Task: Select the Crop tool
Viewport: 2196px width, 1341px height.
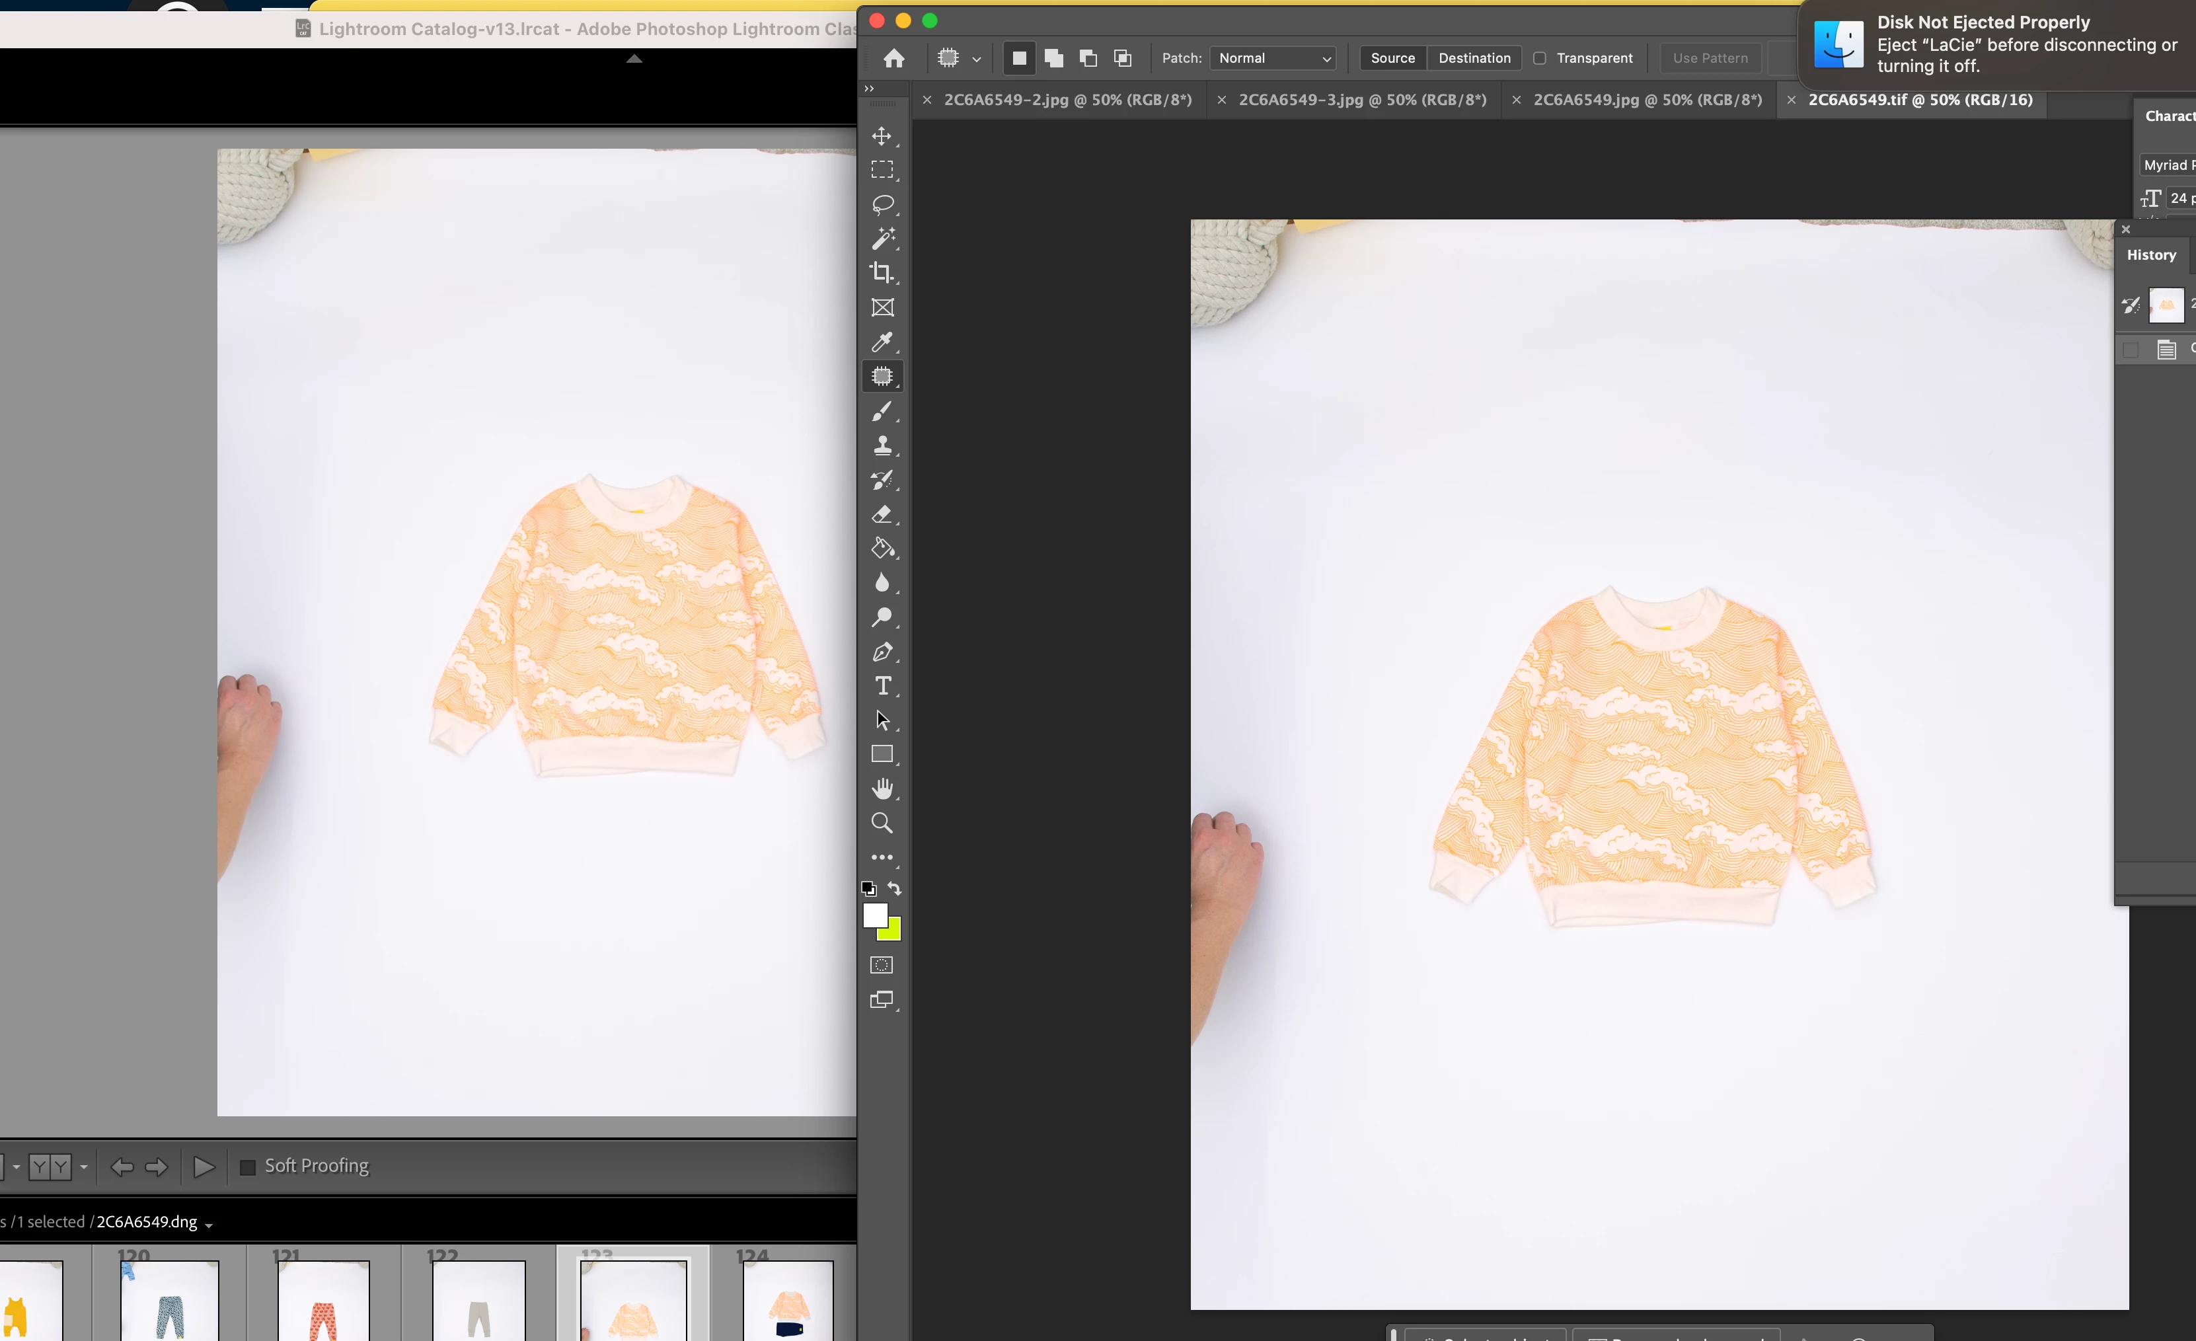Action: (882, 273)
